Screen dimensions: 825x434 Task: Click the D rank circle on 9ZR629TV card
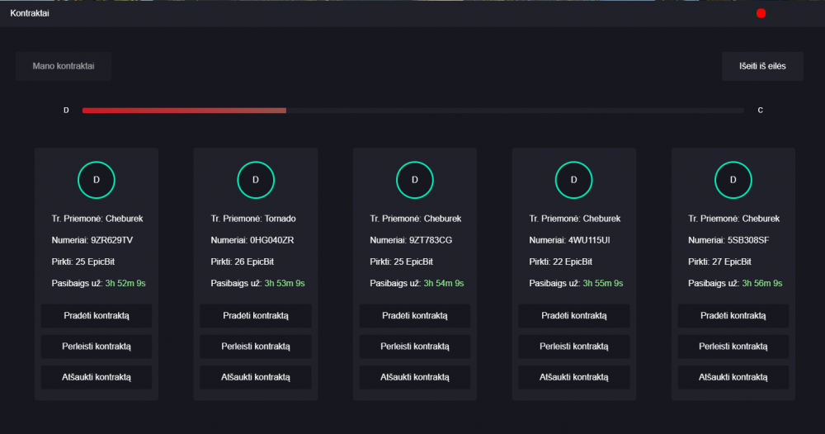point(96,180)
